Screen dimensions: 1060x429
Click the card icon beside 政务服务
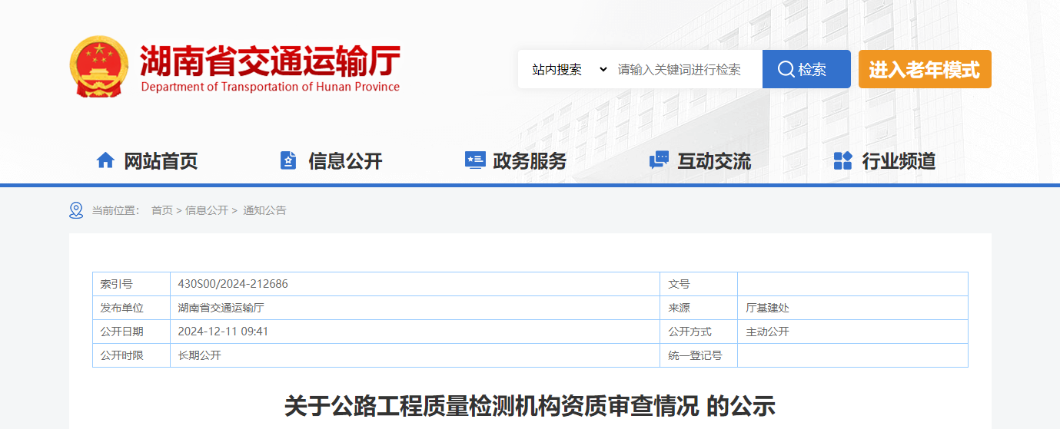pyautogui.click(x=474, y=160)
